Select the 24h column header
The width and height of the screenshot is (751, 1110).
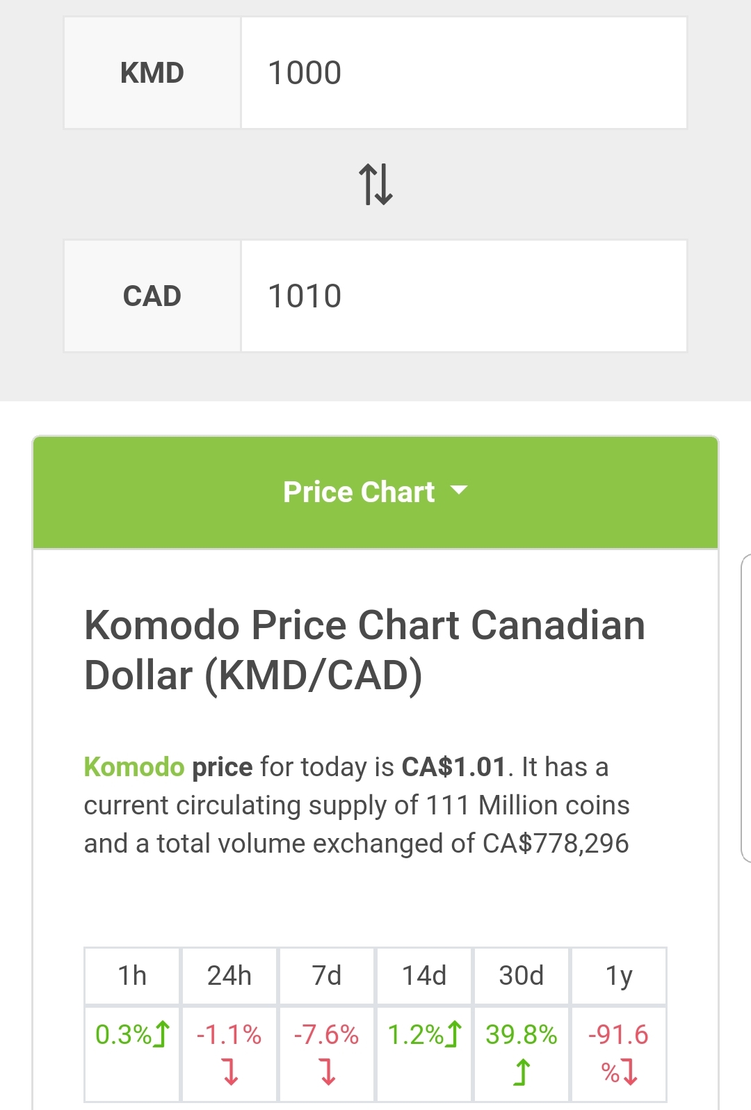[229, 976]
